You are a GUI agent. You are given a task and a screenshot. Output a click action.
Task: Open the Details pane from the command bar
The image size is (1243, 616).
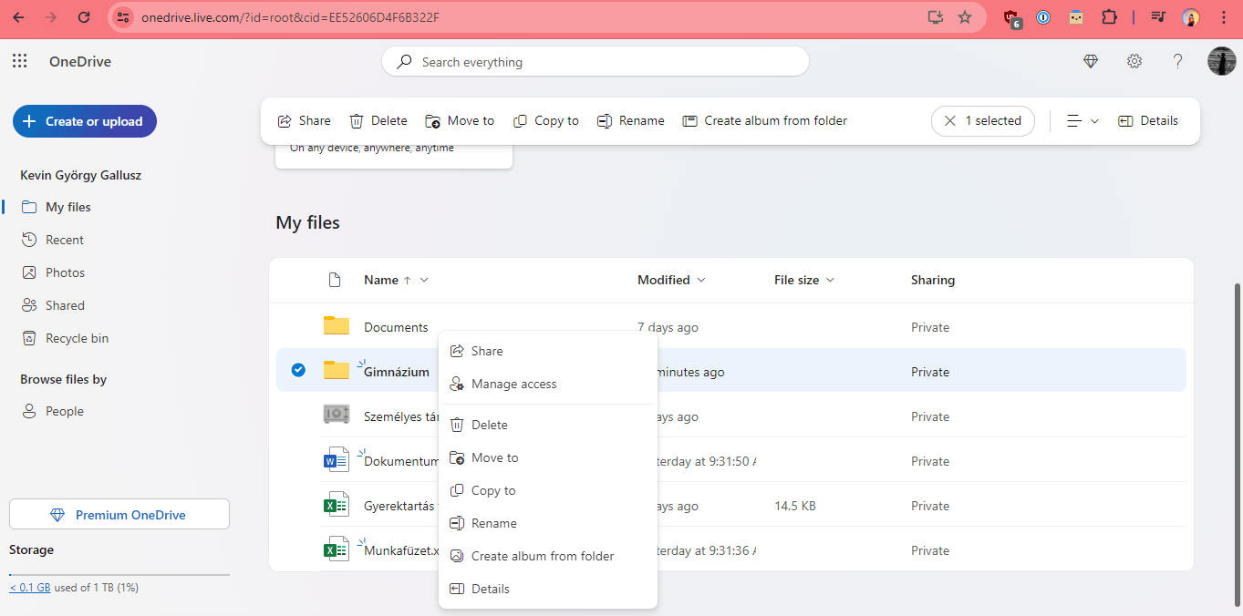[x=1148, y=120]
